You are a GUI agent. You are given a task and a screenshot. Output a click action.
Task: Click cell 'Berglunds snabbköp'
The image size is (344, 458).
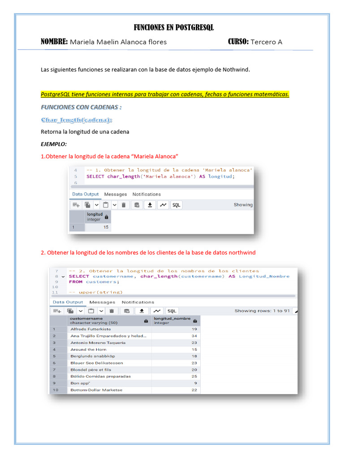click(109, 356)
